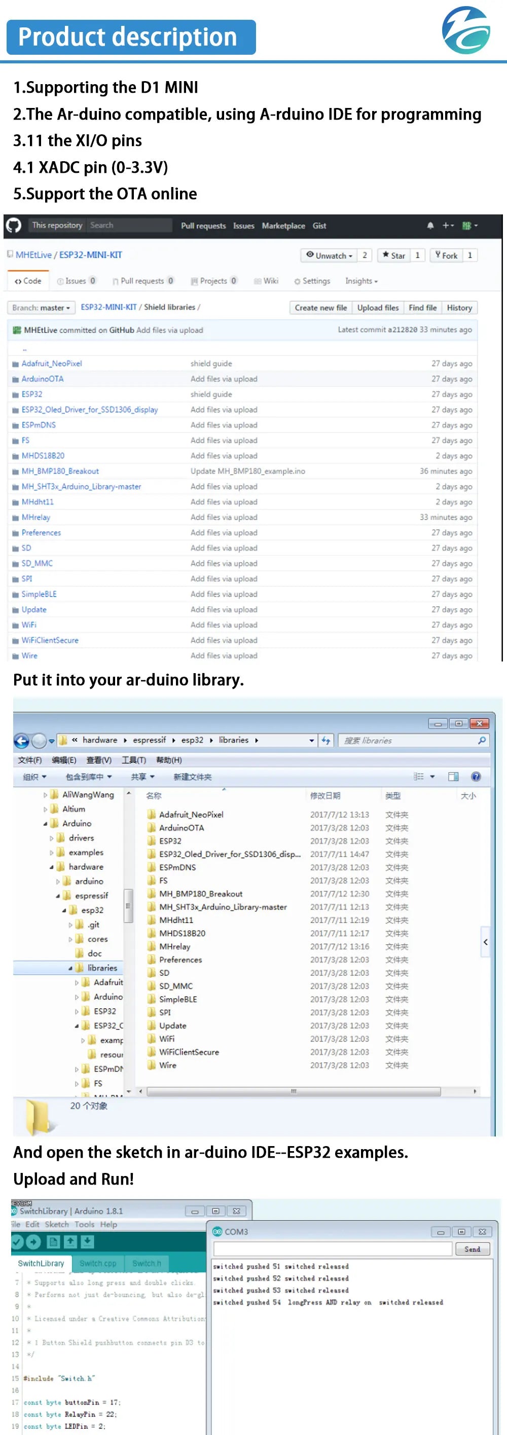The width and height of the screenshot is (507, 1435).
Task: Open Arduino Sketch menu
Action: pyautogui.click(x=56, y=1224)
